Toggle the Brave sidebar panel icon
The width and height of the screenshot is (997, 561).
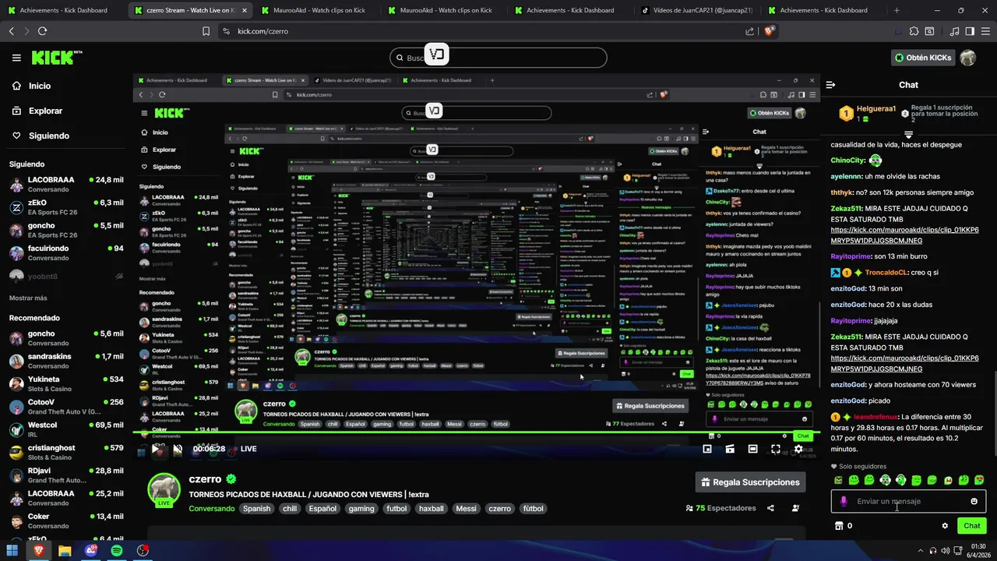pyautogui.click(x=970, y=31)
